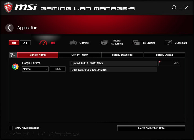Sort applications by Download
Viewport: 194px width, 140px height.
pos(122,55)
